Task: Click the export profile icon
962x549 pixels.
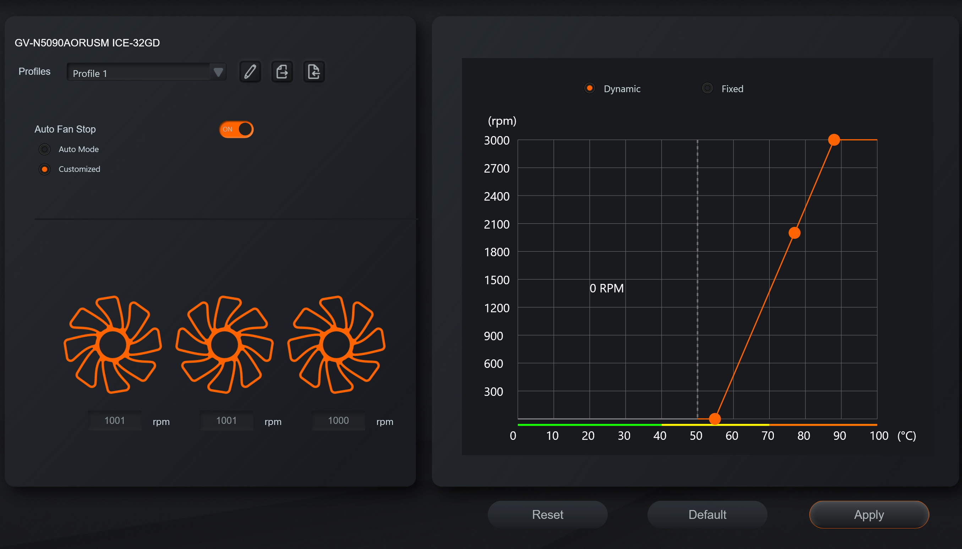Action: [x=282, y=72]
